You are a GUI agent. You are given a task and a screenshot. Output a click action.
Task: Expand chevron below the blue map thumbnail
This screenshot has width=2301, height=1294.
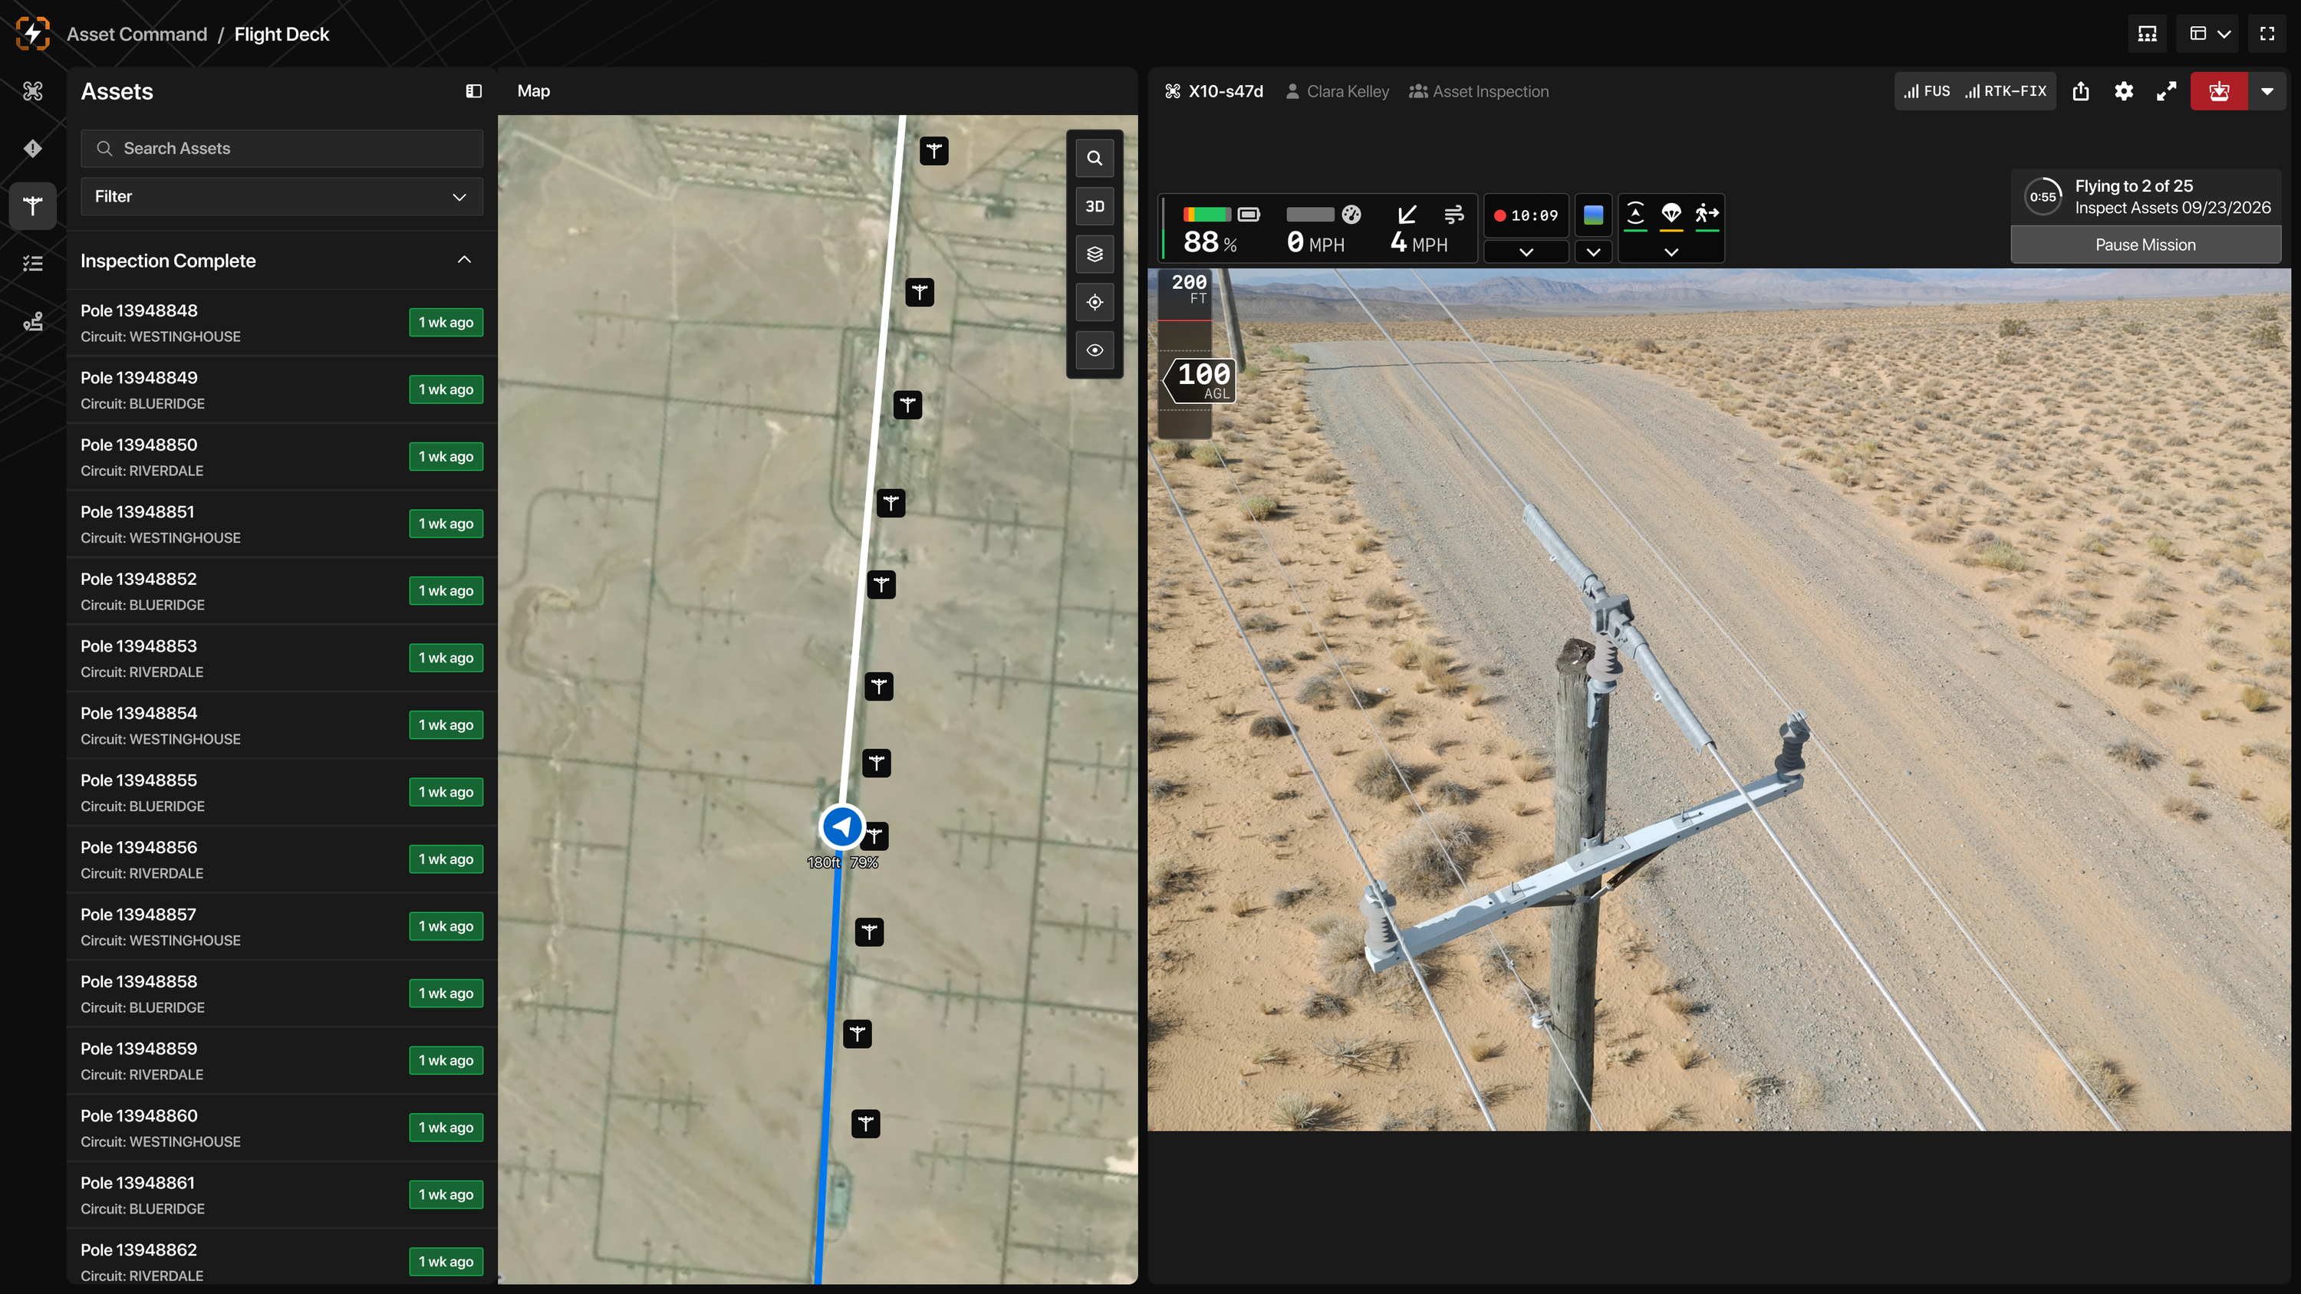(1592, 252)
